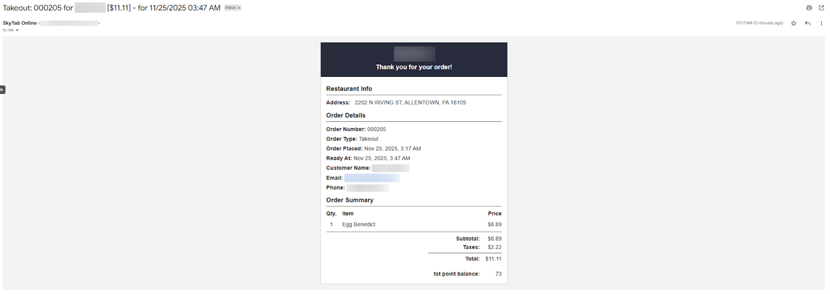Click the restaurant address on N Irving St

pos(410,103)
